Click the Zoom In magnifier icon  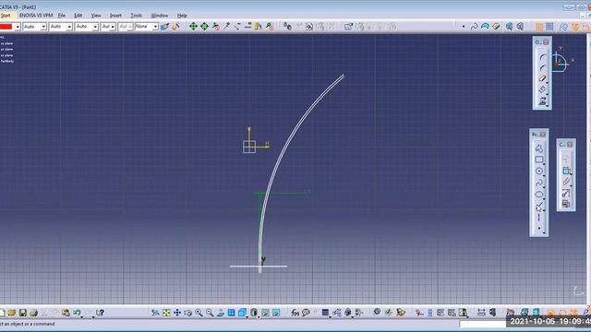click(x=199, y=313)
